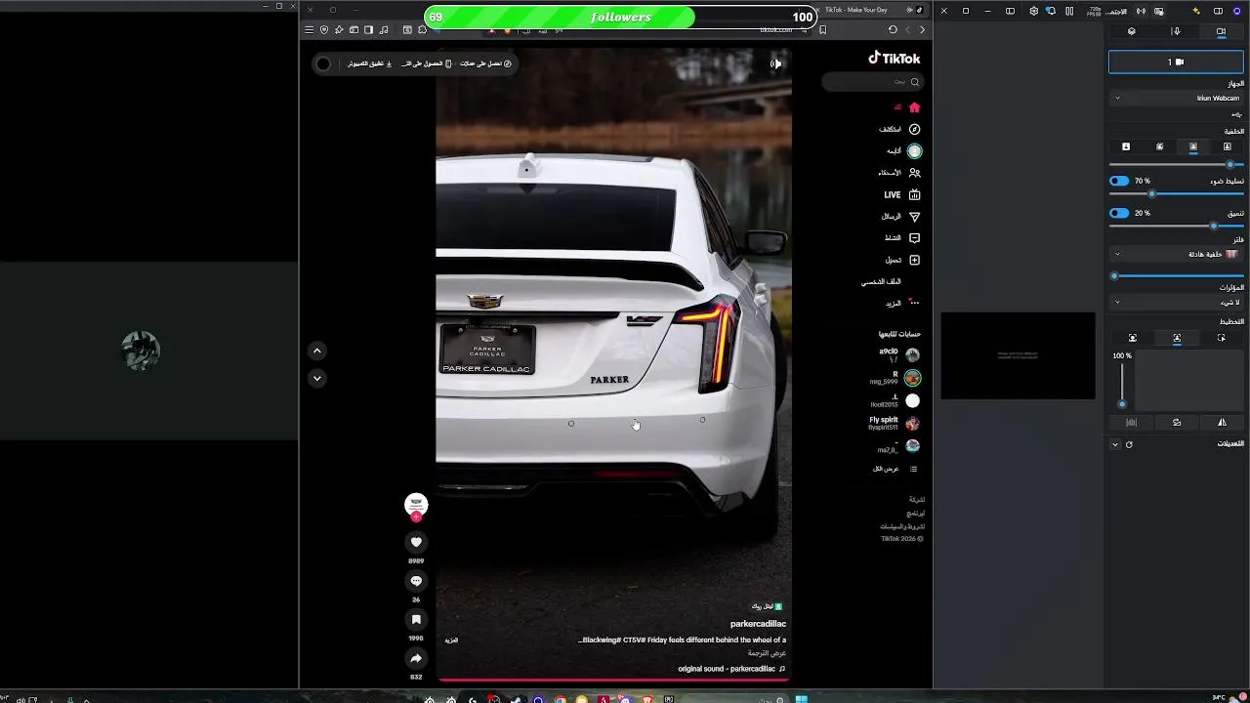This screenshot has height=703, width=1250.
Task: Click the Upload plus item in TikTok
Action: [902, 260]
